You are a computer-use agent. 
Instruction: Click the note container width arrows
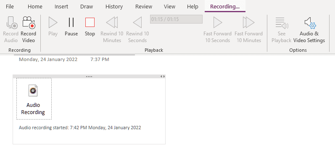tap(163, 76)
